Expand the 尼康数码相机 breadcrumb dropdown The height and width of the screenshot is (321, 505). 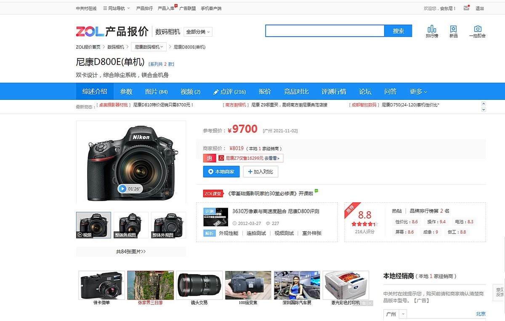point(149,47)
